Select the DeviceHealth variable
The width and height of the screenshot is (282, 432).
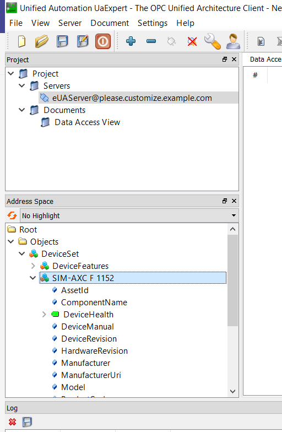(x=88, y=314)
